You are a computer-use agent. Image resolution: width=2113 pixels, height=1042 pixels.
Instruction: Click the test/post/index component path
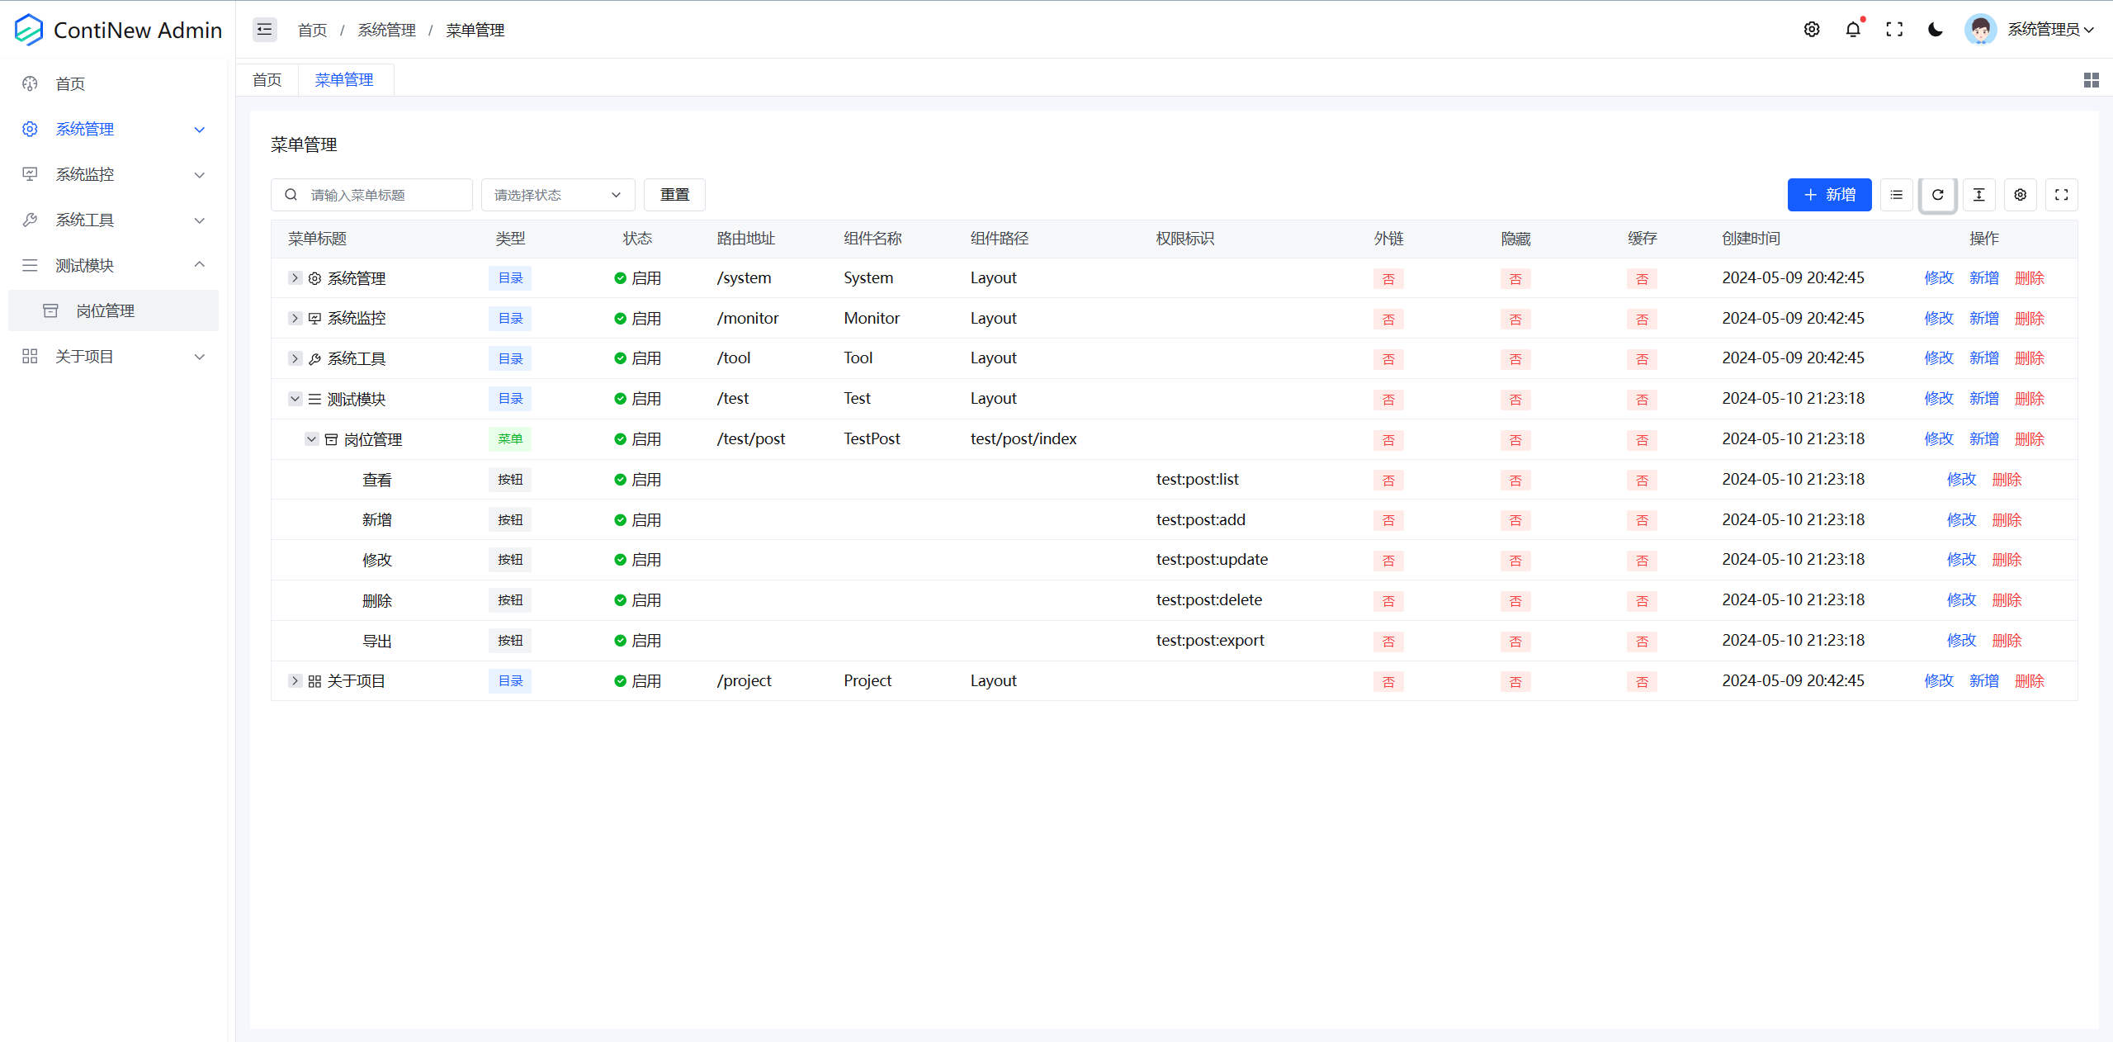(x=1023, y=439)
